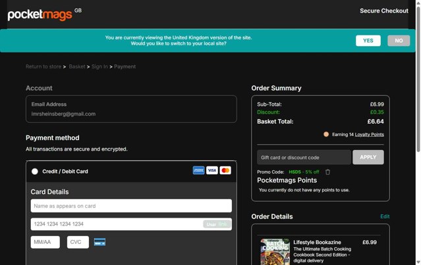Focus the CVC field
The width and height of the screenshot is (421, 265).
click(78, 242)
